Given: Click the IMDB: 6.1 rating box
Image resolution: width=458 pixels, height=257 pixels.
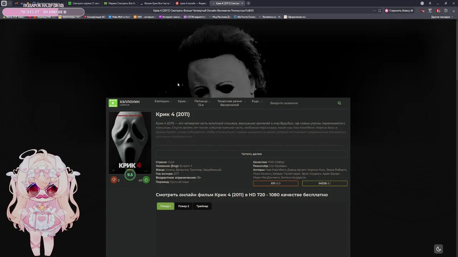Looking at the screenshot, I should tap(325, 183).
